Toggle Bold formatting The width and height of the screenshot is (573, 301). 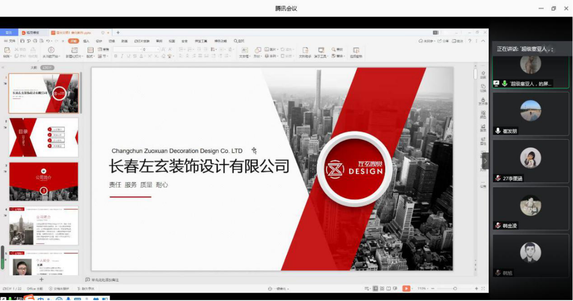click(x=115, y=56)
